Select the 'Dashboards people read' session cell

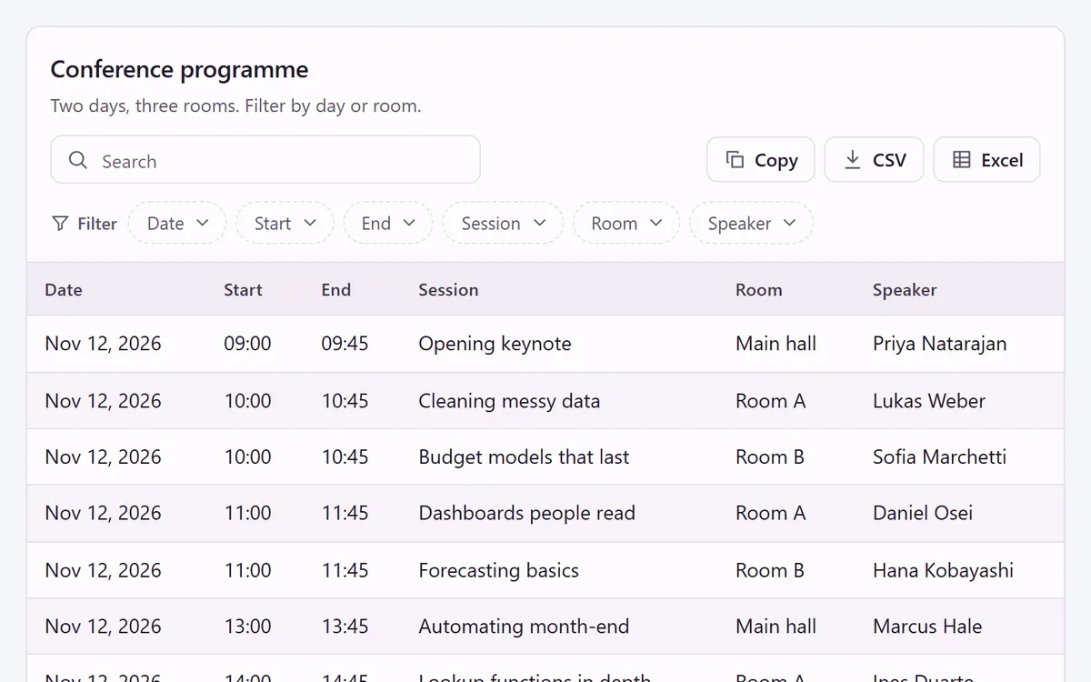526,513
